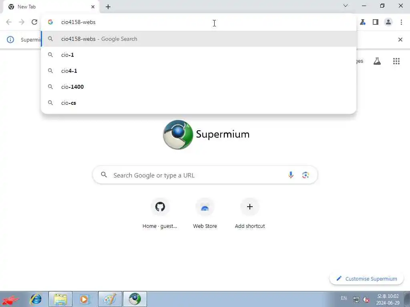Open Internet Explorer from the taskbar
Image resolution: width=410 pixels, height=307 pixels.
pyautogui.click(x=36, y=299)
